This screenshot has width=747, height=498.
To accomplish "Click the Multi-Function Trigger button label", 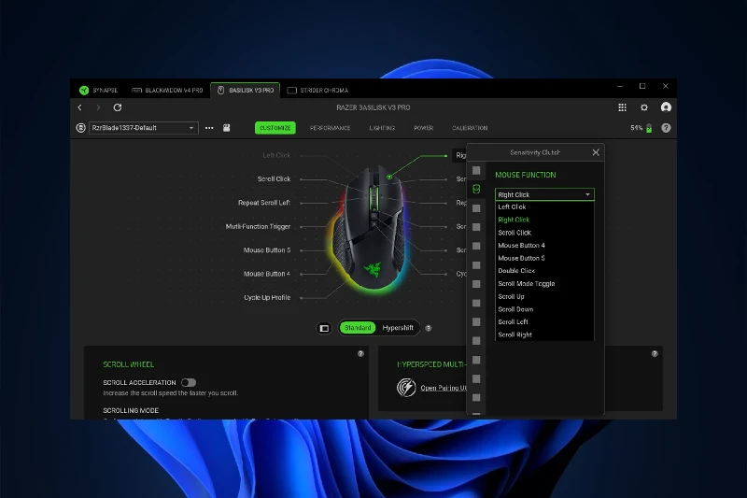I will [258, 226].
